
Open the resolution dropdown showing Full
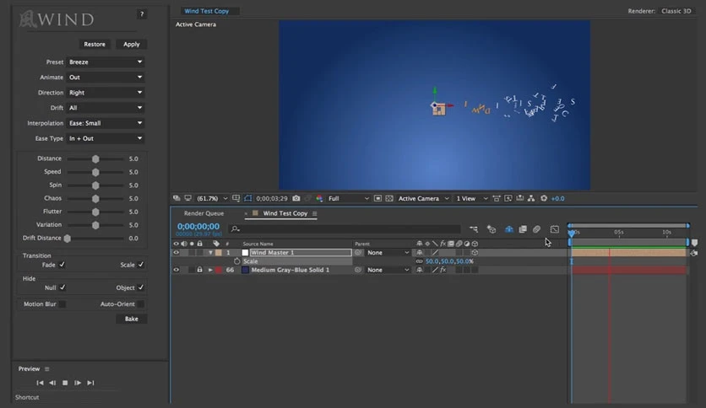pyautogui.click(x=349, y=198)
